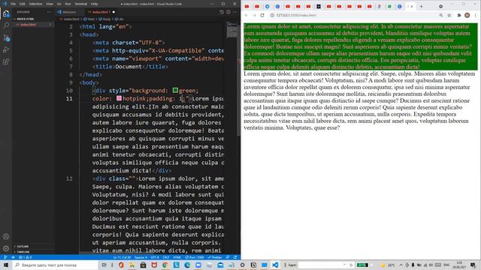Change language mode via HTML in status bar

click(177, 257)
